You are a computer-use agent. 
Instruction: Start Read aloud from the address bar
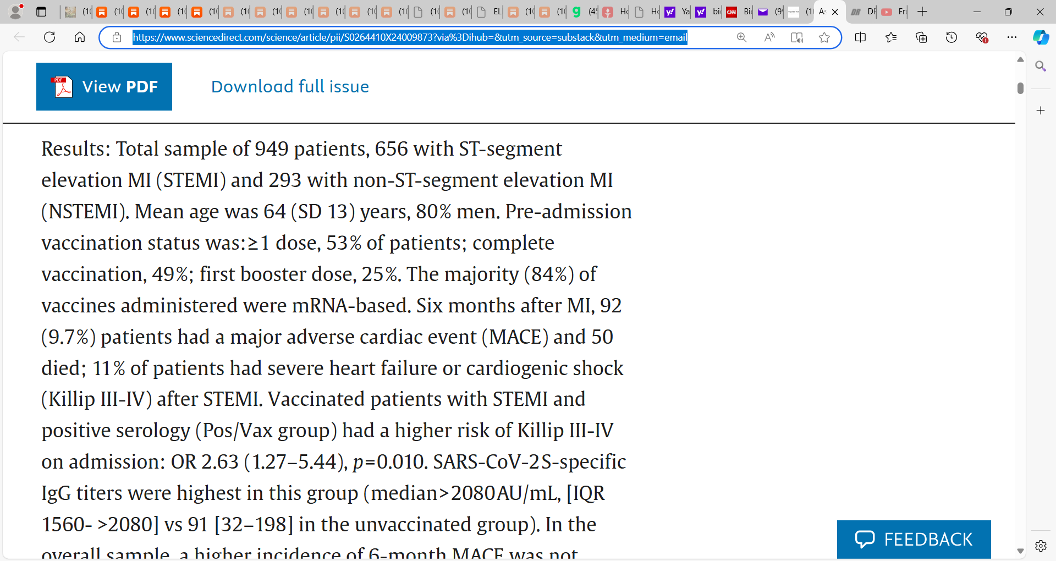coord(769,37)
